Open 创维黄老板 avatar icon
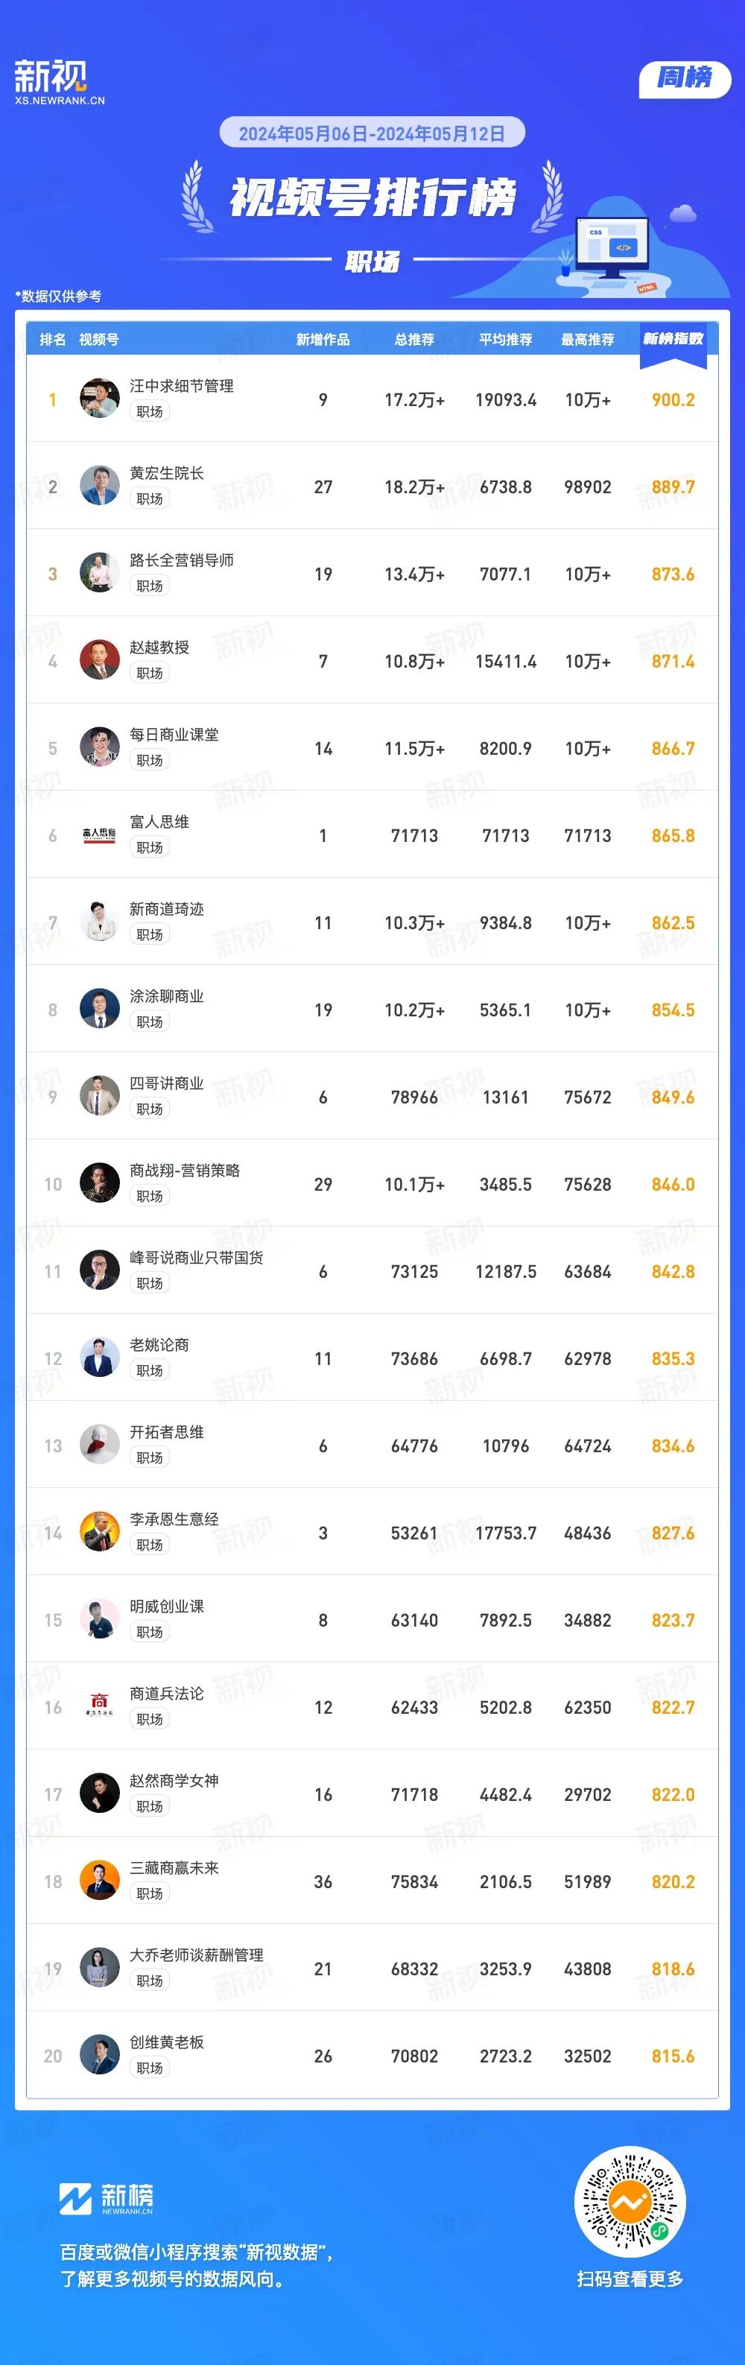Viewport: 745px width, 2365px height. coord(99,2055)
